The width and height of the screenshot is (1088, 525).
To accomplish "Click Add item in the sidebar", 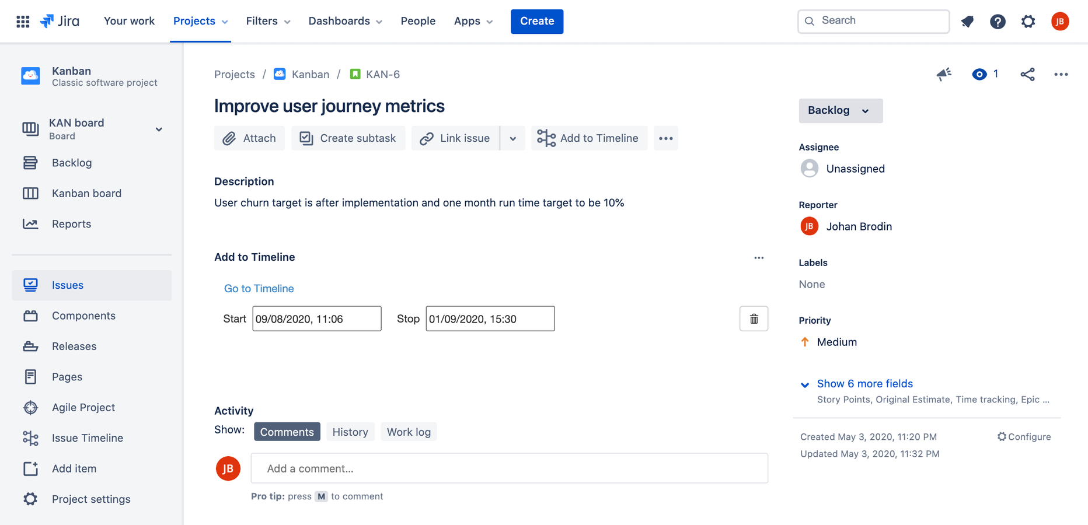I will (x=92, y=468).
